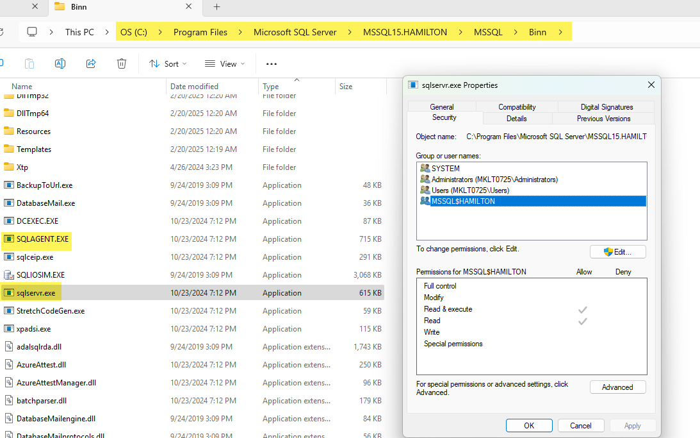Click the PC monitor icon in the address bar
Image resolution: width=700 pixels, height=438 pixels.
[32, 32]
